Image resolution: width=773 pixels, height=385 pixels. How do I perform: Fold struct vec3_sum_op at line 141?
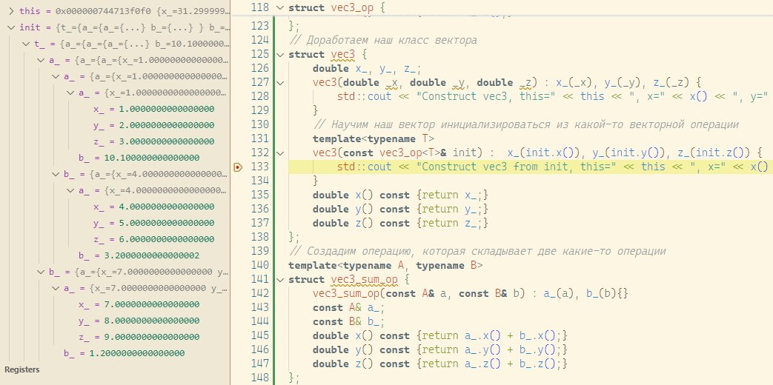pyautogui.click(x=279, y=280)
